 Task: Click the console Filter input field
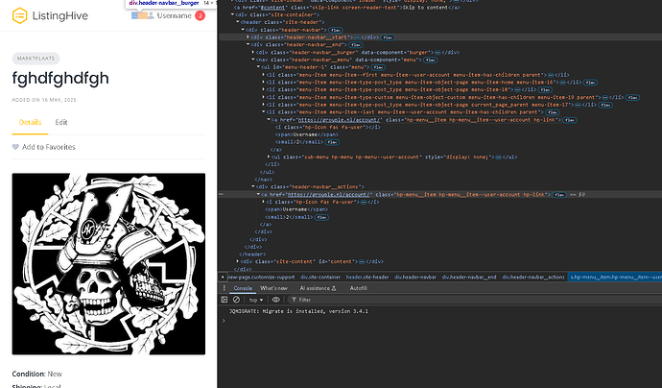tap(477, 300)
